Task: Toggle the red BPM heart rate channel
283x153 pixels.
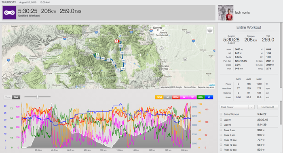Action: click(175, 97)
